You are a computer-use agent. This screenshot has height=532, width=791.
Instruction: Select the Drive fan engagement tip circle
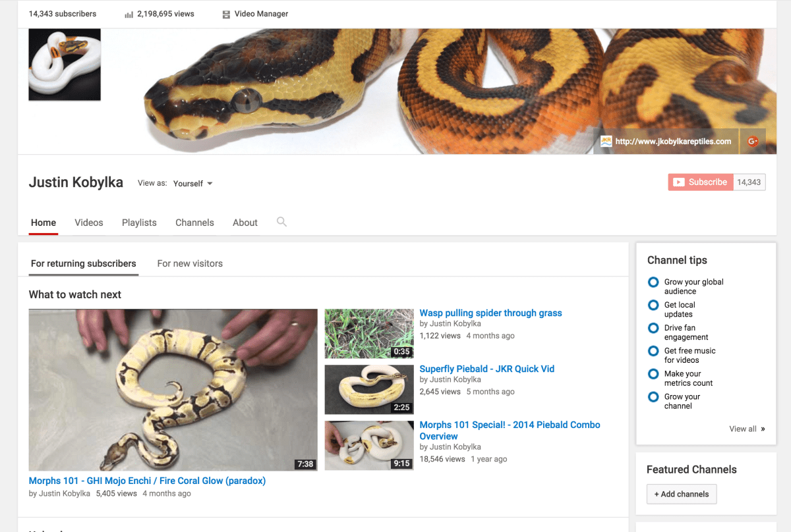tap(653, 328)
